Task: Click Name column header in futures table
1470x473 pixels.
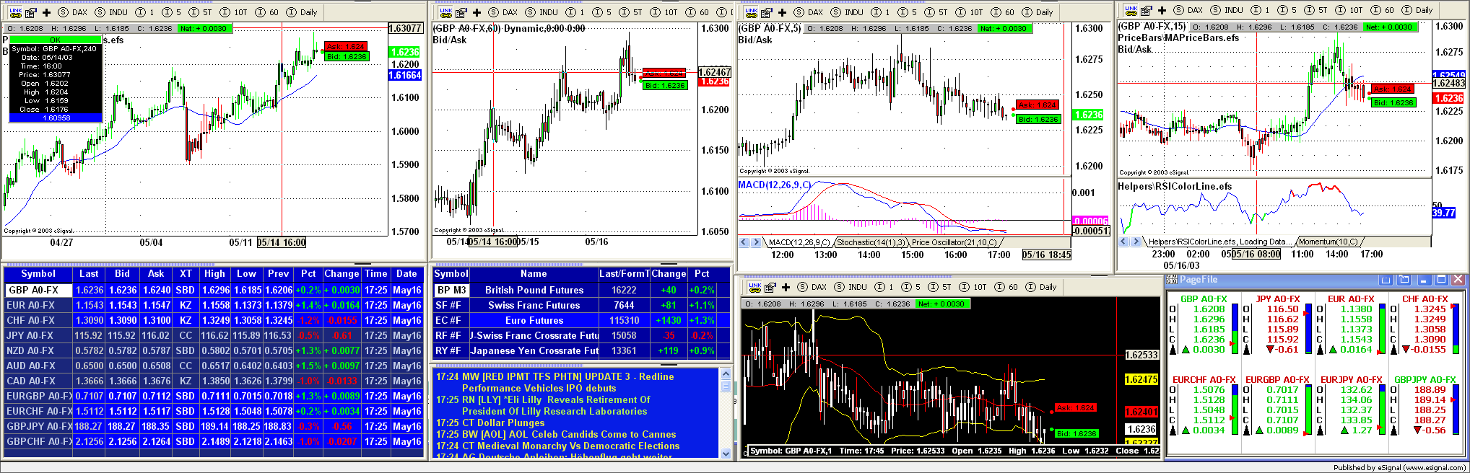Action: [x=534, y=274]
